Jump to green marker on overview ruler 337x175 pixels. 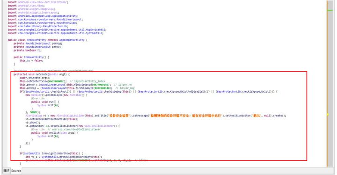click(330, 10)
